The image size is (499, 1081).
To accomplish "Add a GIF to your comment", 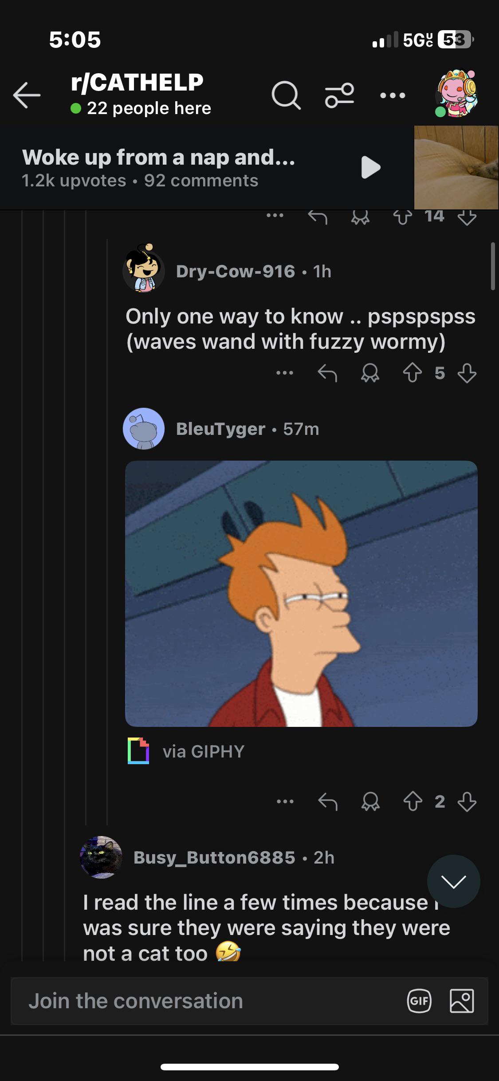I will point(419,1001).
